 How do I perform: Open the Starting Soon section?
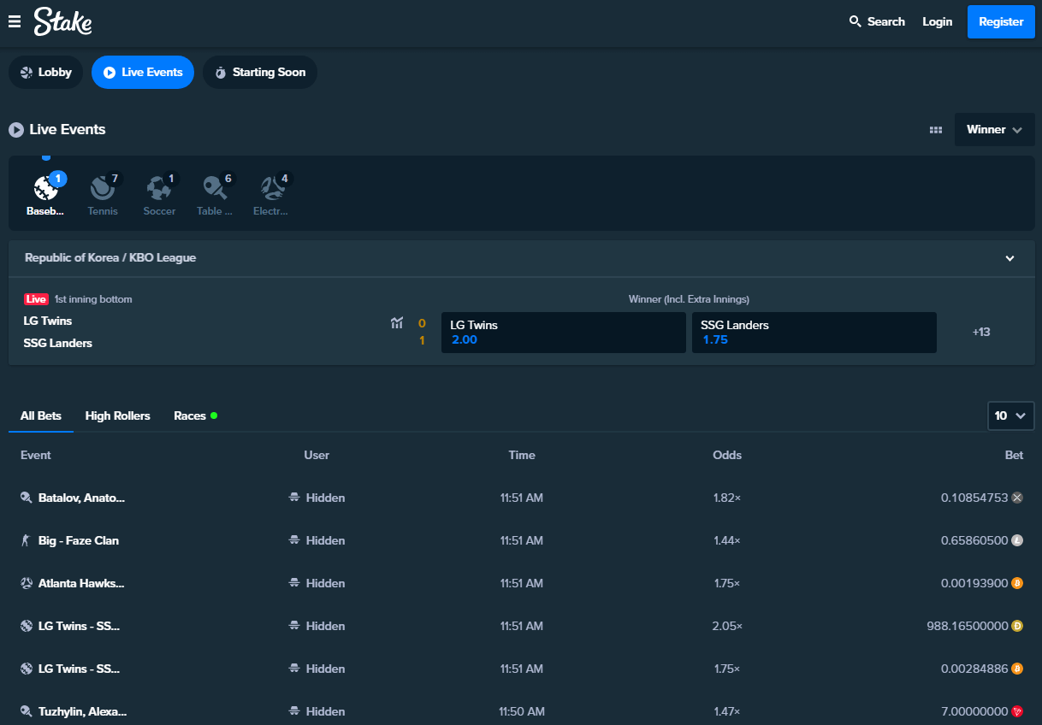tap(259, 73)
